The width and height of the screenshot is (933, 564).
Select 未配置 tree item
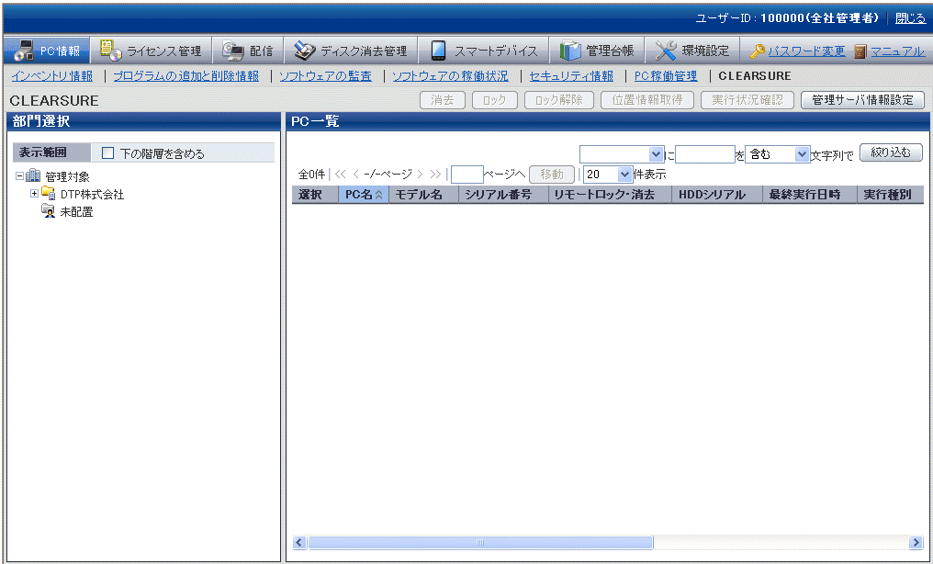click(x=76, y=211)
